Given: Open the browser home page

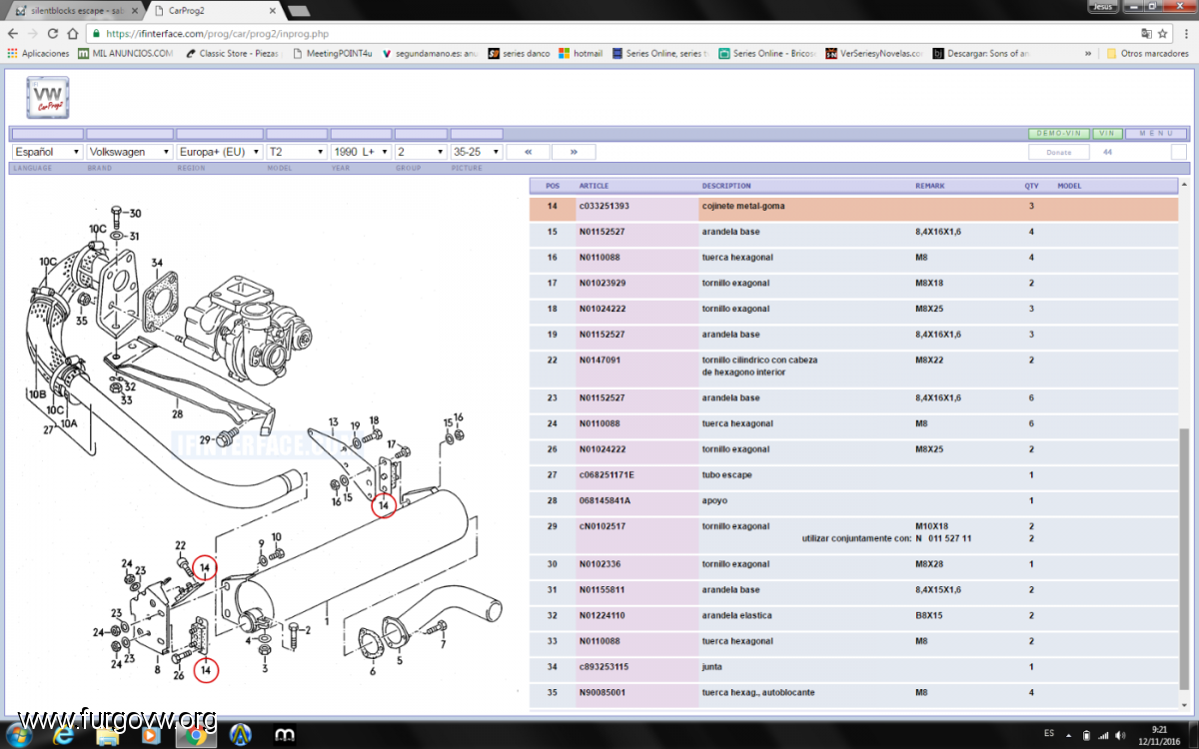Looking at the screenshot, I should pyautogui.click(x=73, y=33).
